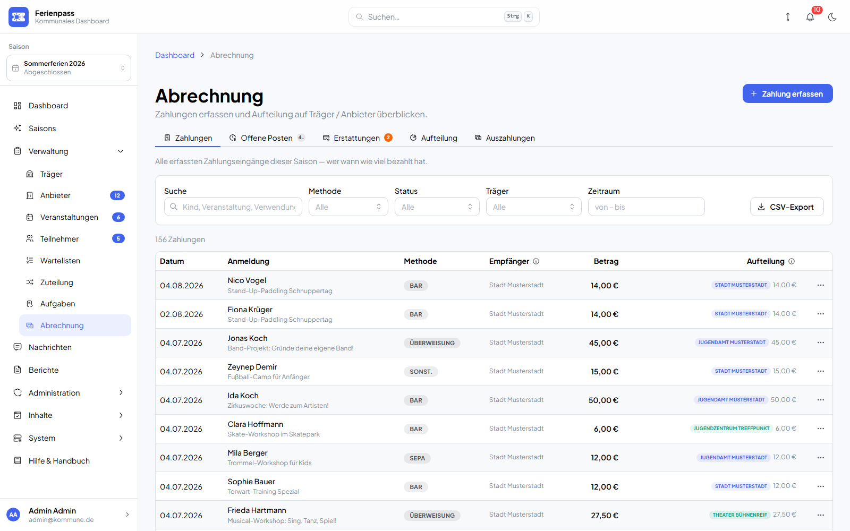
Task: Click the Zuteilung shuffle icon
Action: 30,282
